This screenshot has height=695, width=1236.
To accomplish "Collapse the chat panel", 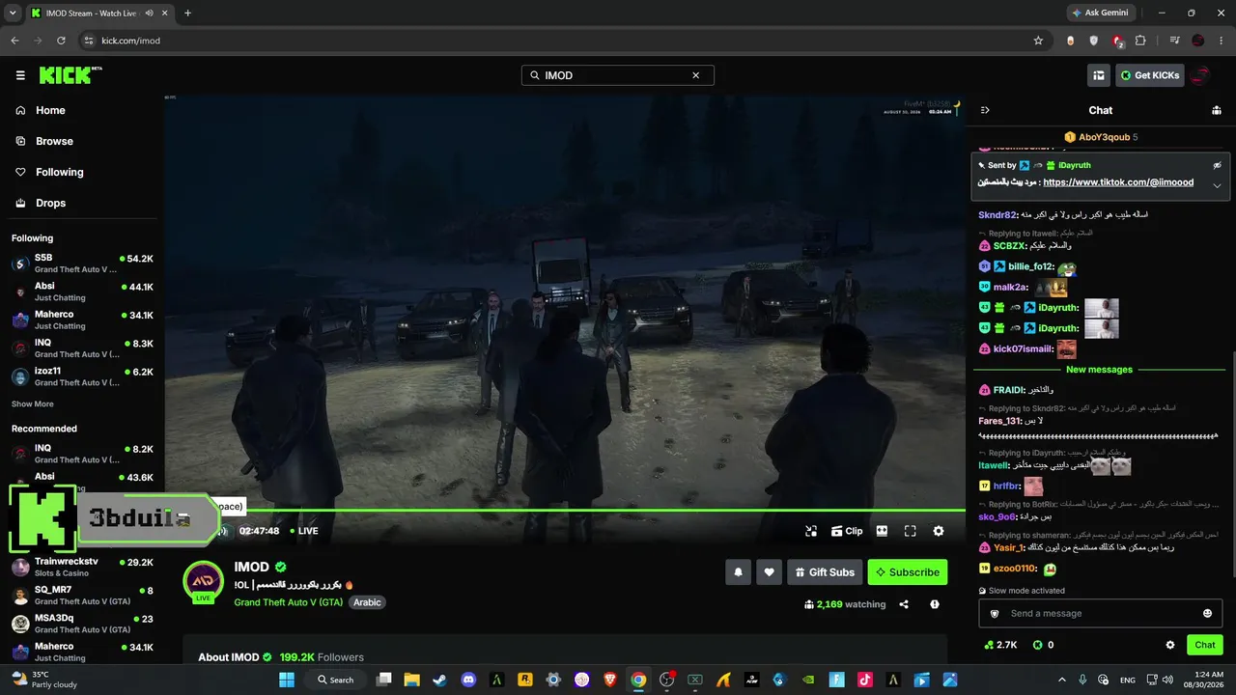I will tap(985, 110).
